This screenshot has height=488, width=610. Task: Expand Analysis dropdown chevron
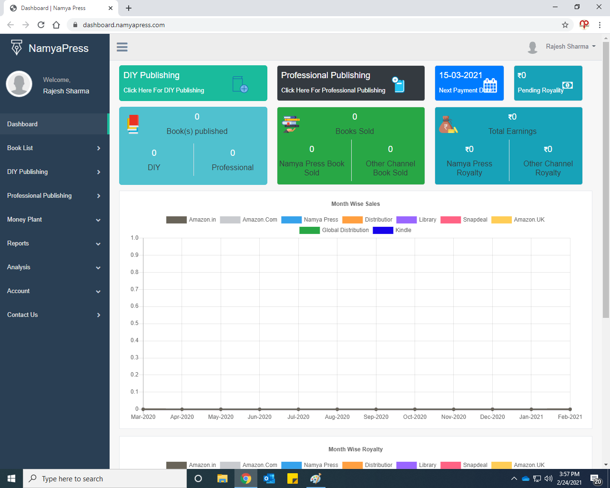pos(98,268)
